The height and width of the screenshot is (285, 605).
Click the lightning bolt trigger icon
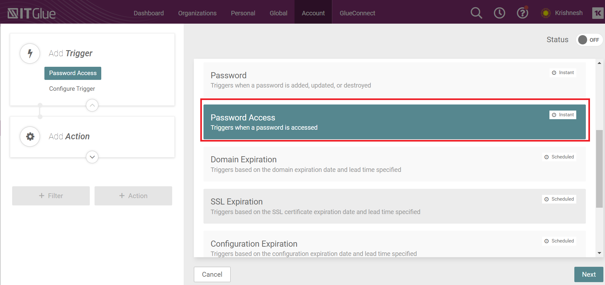point(30,53)
